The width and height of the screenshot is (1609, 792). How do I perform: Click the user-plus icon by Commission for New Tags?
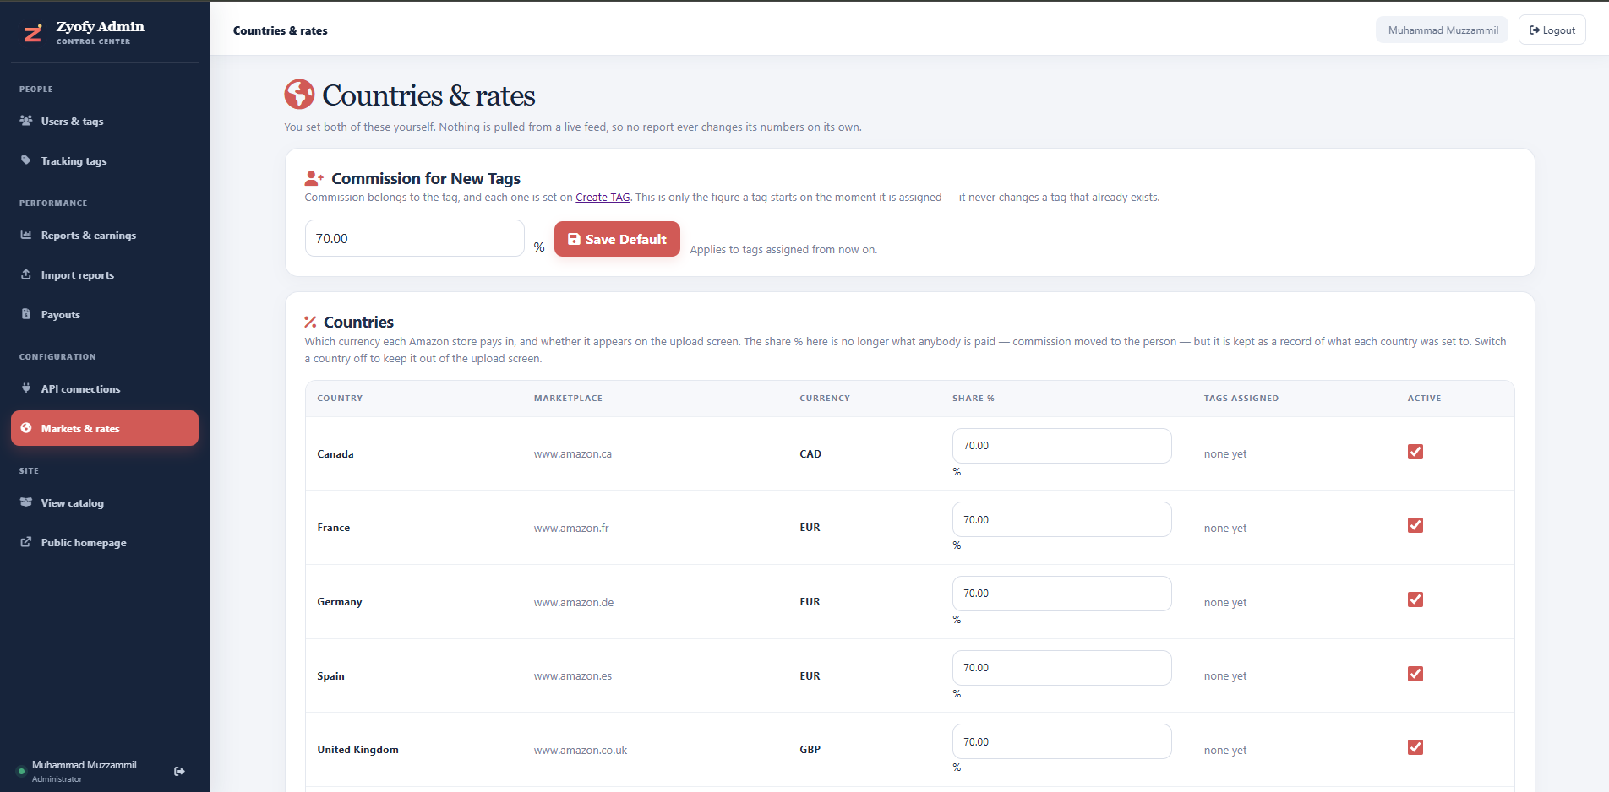click(314, 178)
